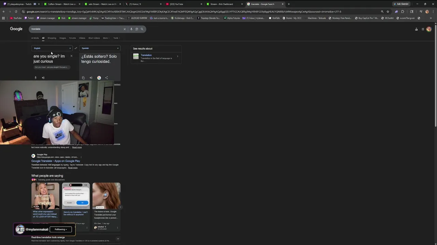Open new browser tab with plus
The height and width of the screenshot is (245, 437).
(288, 4)
